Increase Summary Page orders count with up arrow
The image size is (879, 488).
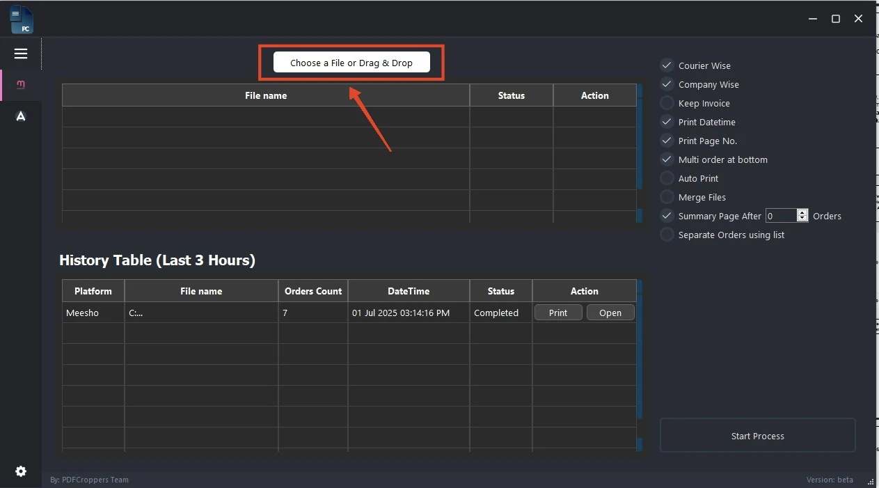click(802, 213)
